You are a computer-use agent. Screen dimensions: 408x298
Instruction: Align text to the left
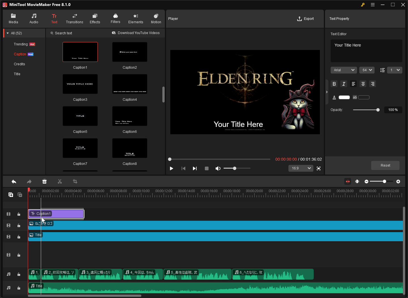353,84
